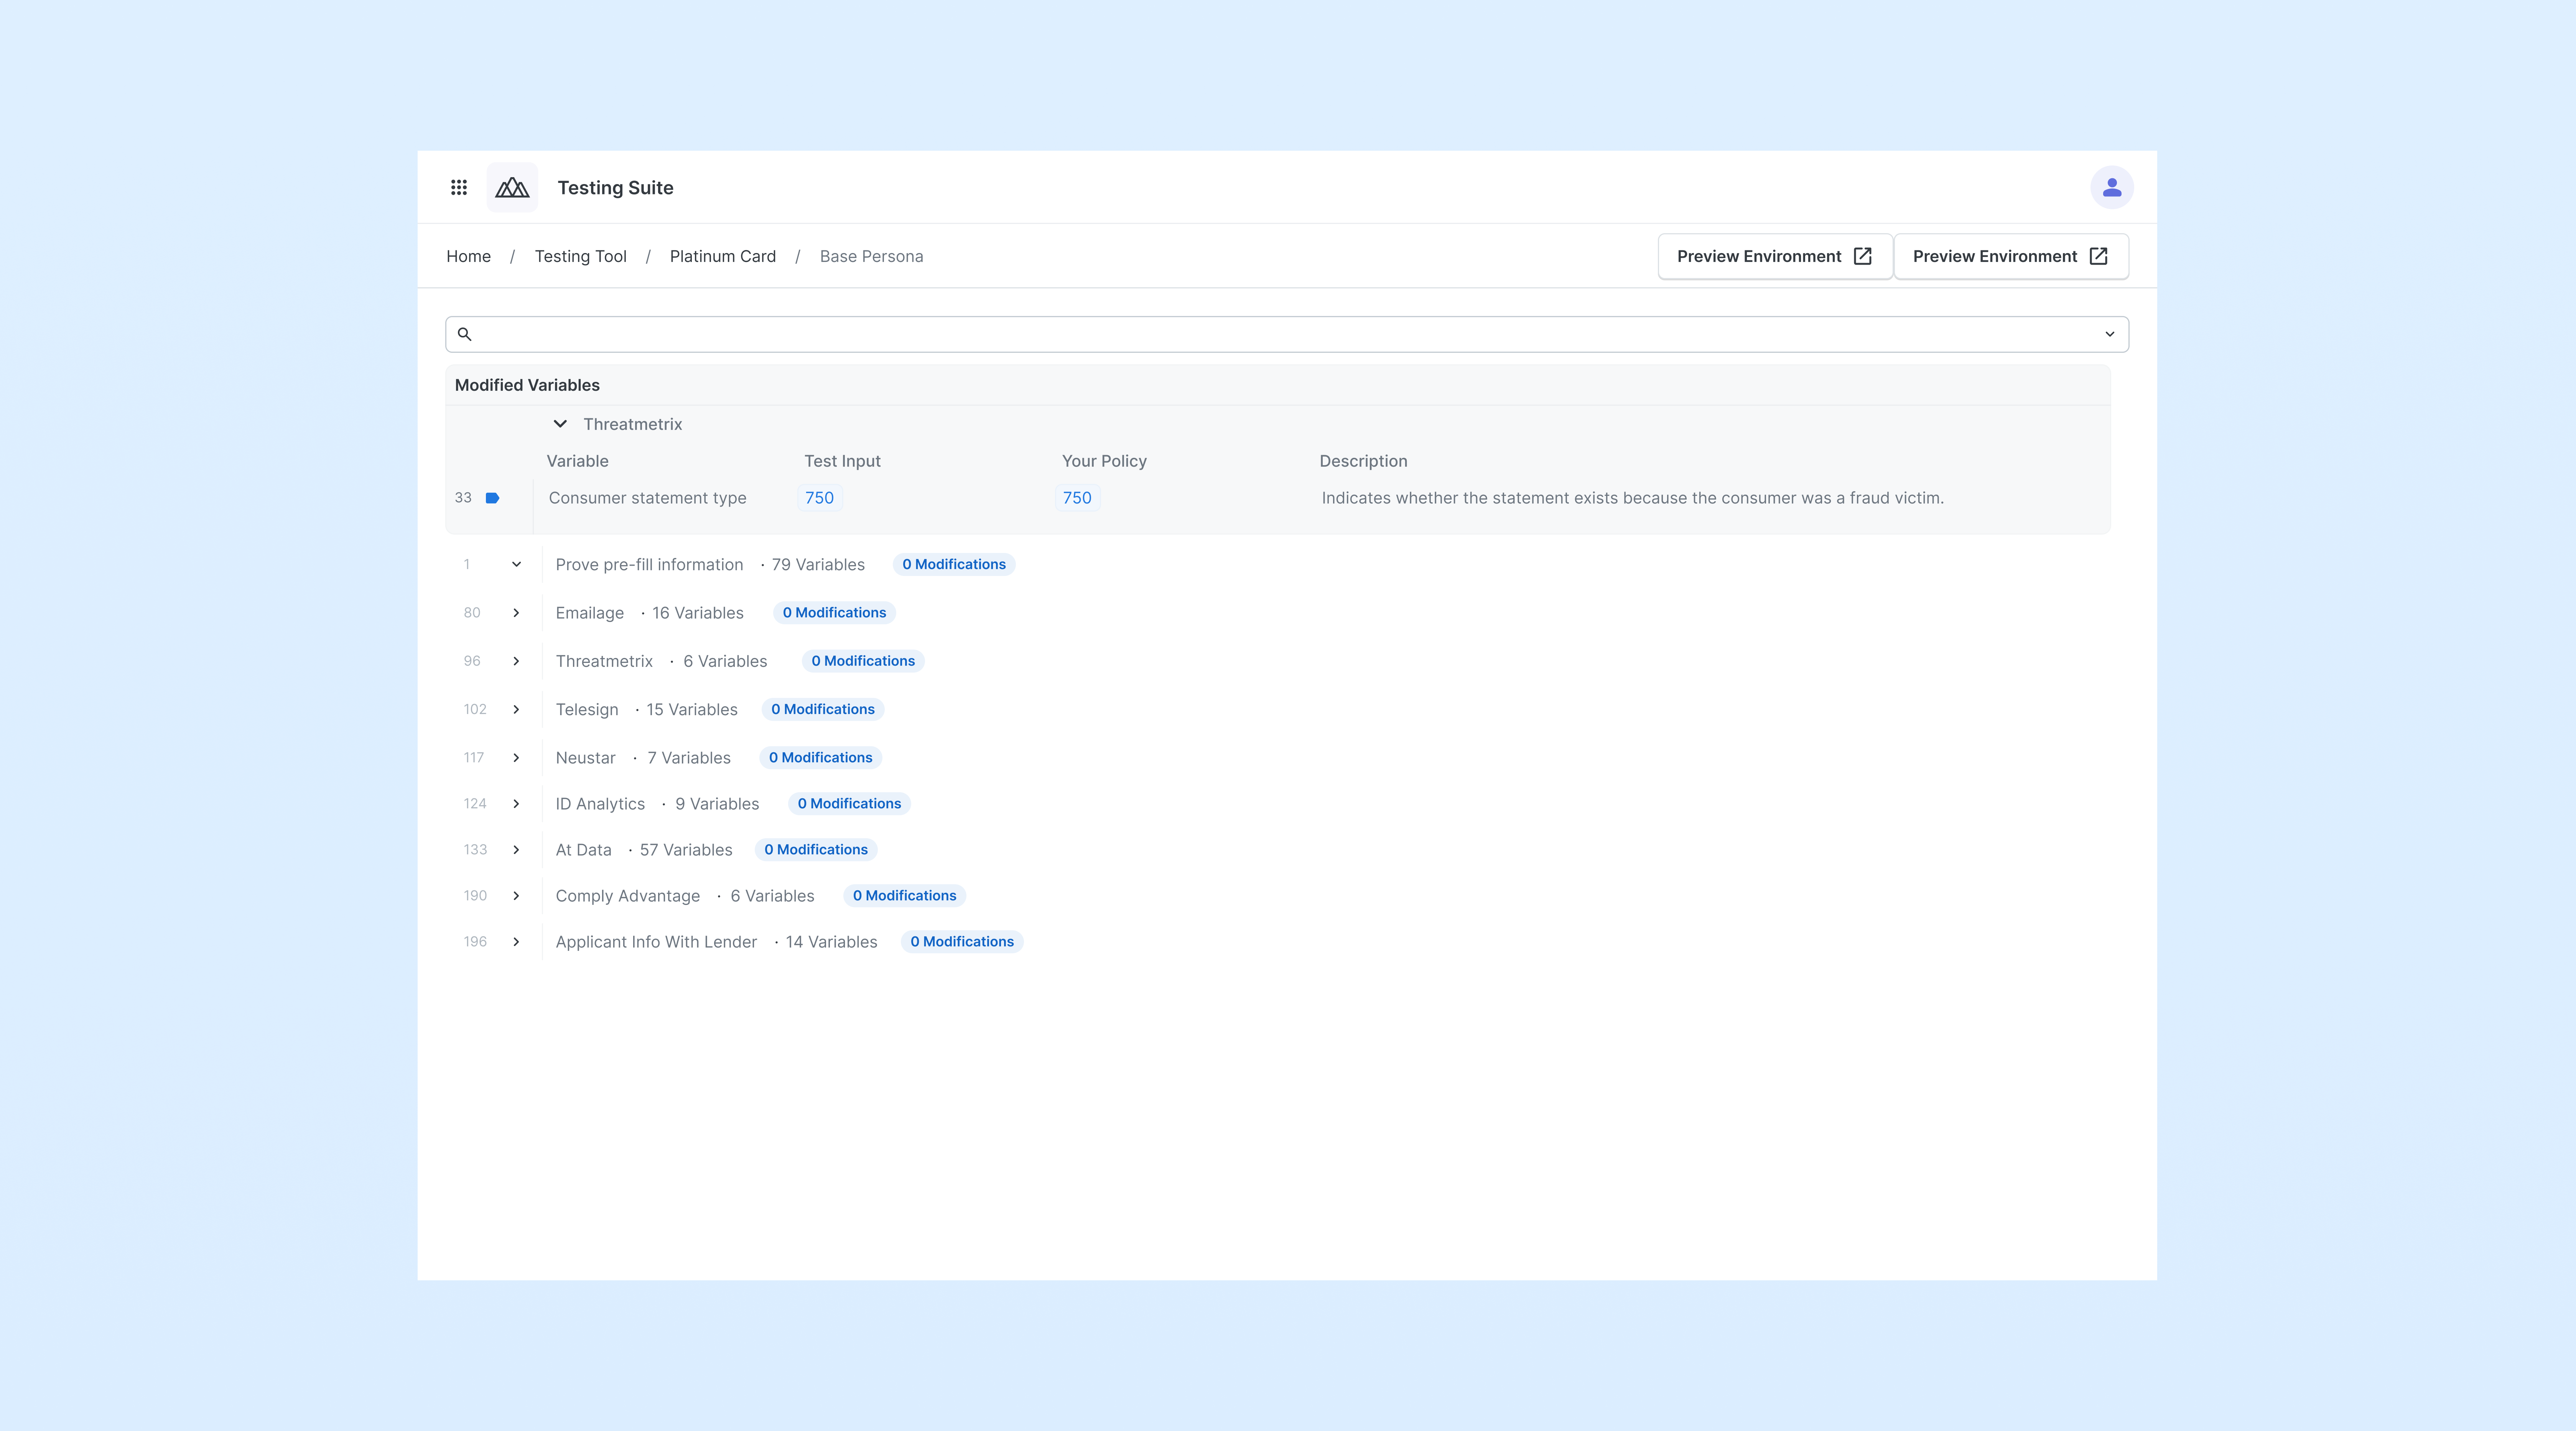
Task: Click the Your Policy value 750
Action: [x=1076, y=498]
